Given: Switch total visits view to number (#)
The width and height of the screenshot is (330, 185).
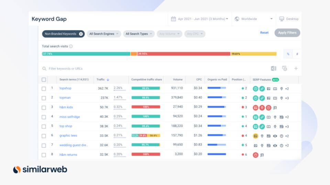Looking at the screenshot, I should click(x=297, y=54).
